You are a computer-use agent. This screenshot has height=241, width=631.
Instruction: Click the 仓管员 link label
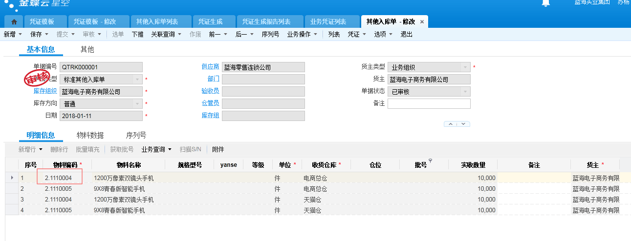tap(210, 103)
